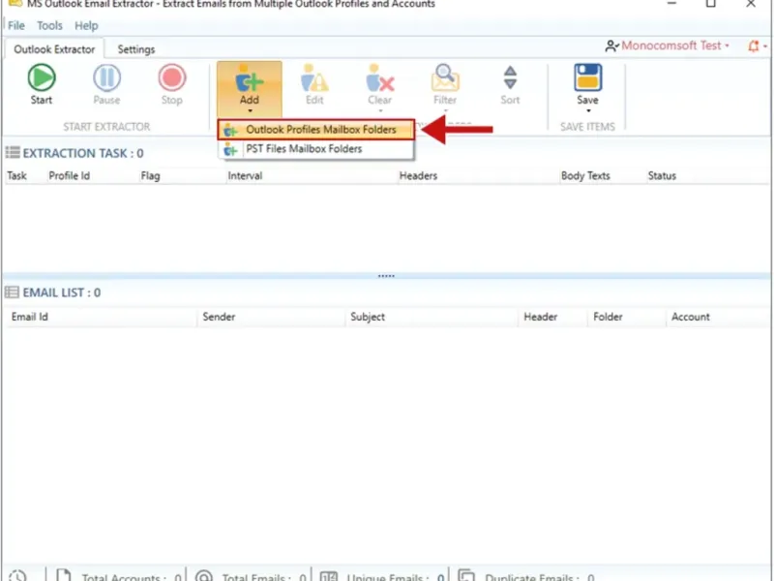
Task: Start the extractor with the Start icon
Action: point(42,78)
